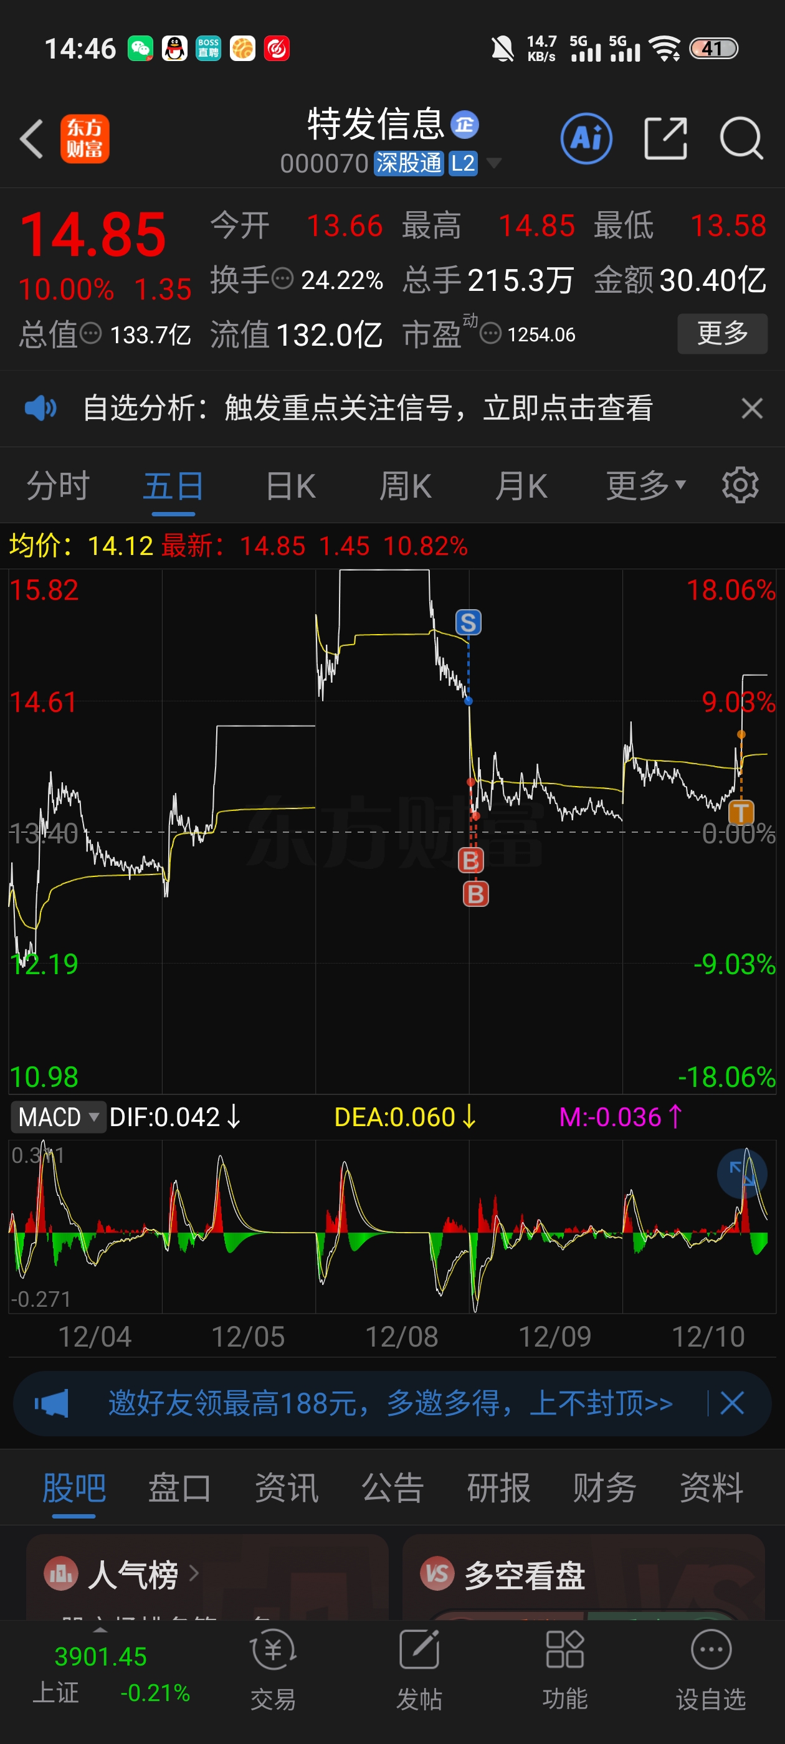
Task: Tap the lower B buy marker
Action: pyautogui.click(x=476, y=894)
